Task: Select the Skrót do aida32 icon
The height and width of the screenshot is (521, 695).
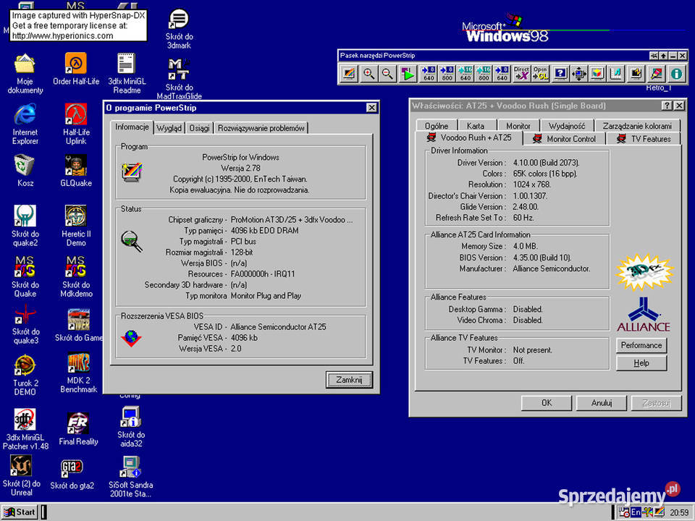Action: click(131, 427)
